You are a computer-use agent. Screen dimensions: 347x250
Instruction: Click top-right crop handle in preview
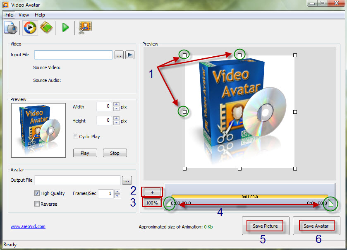(295, 55)
